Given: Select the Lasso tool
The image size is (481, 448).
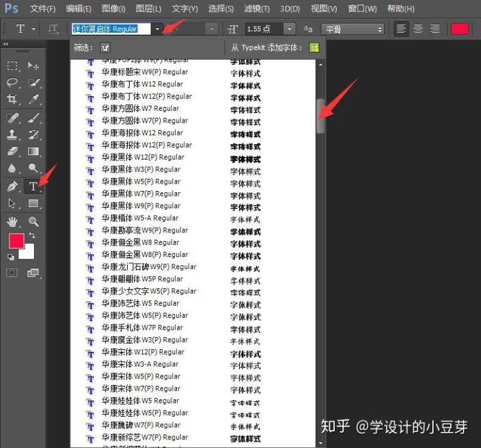Looking at the screenshot, I should click(12, 83).
